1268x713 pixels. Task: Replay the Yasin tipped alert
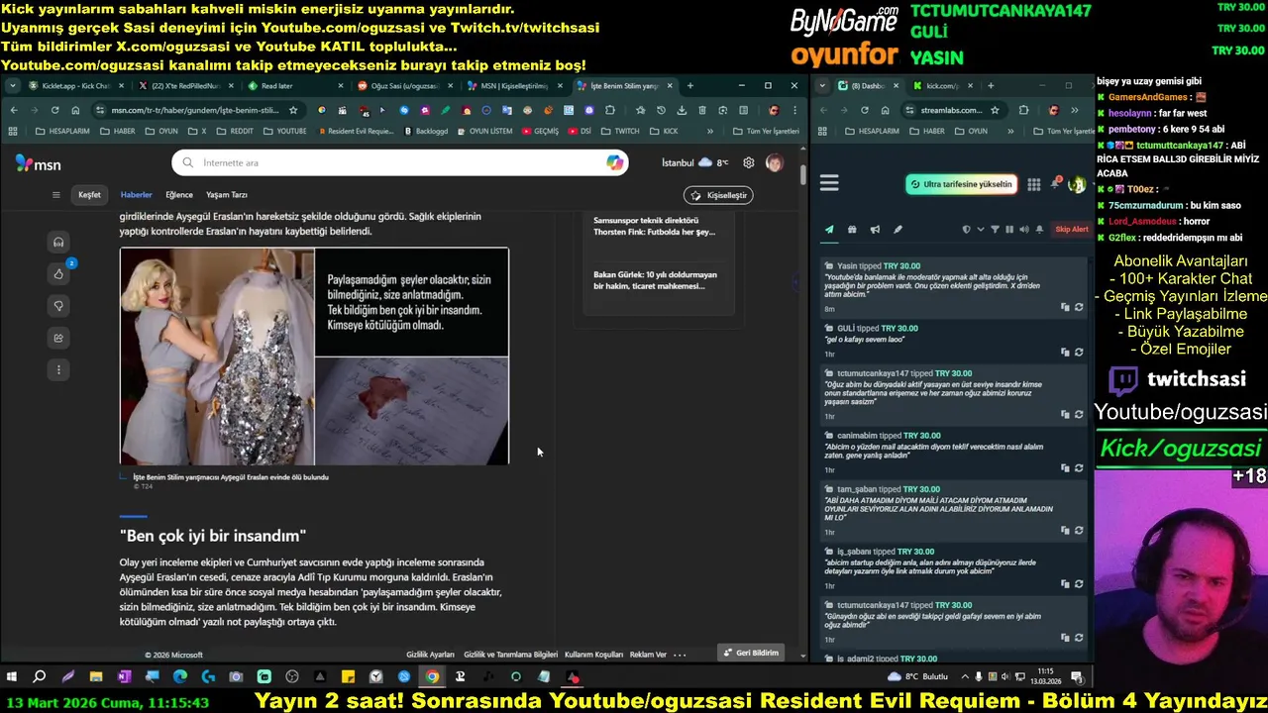pyautogui.click(x=1079, y=307)
